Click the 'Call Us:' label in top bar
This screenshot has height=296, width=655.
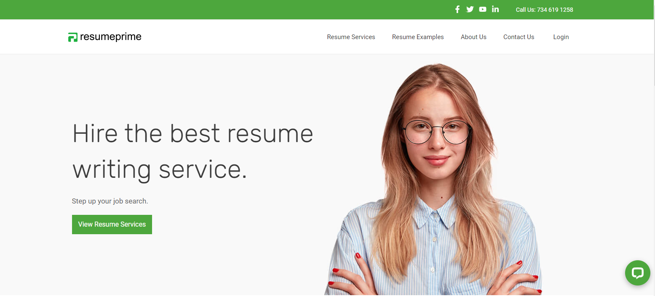tap(526, 10)
